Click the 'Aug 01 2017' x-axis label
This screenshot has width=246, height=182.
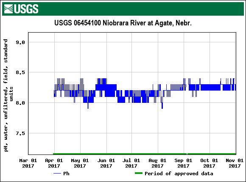point(157,163)
